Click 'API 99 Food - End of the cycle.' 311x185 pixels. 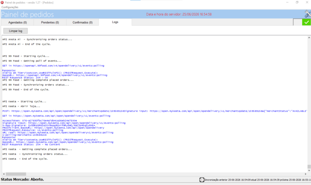click(x=26, y=89)
